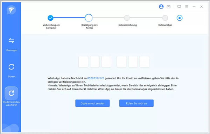Focus the sixth verification code digit box
This screenshot has width=210, height=134.
pos(144,62)
